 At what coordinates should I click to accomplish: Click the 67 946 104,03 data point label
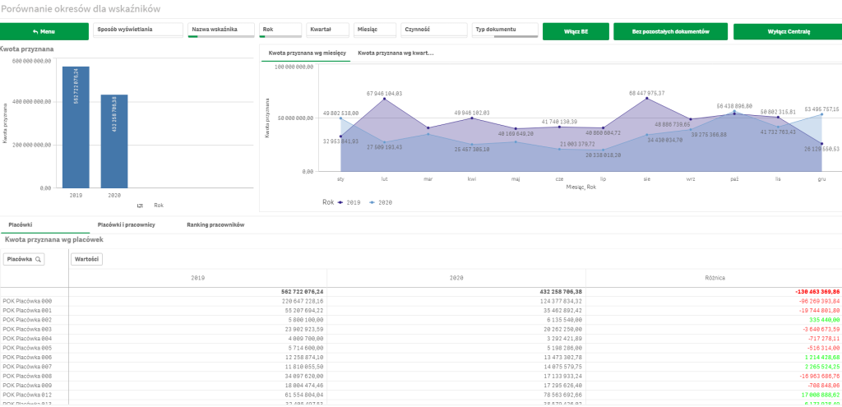(x=385, y=94)
